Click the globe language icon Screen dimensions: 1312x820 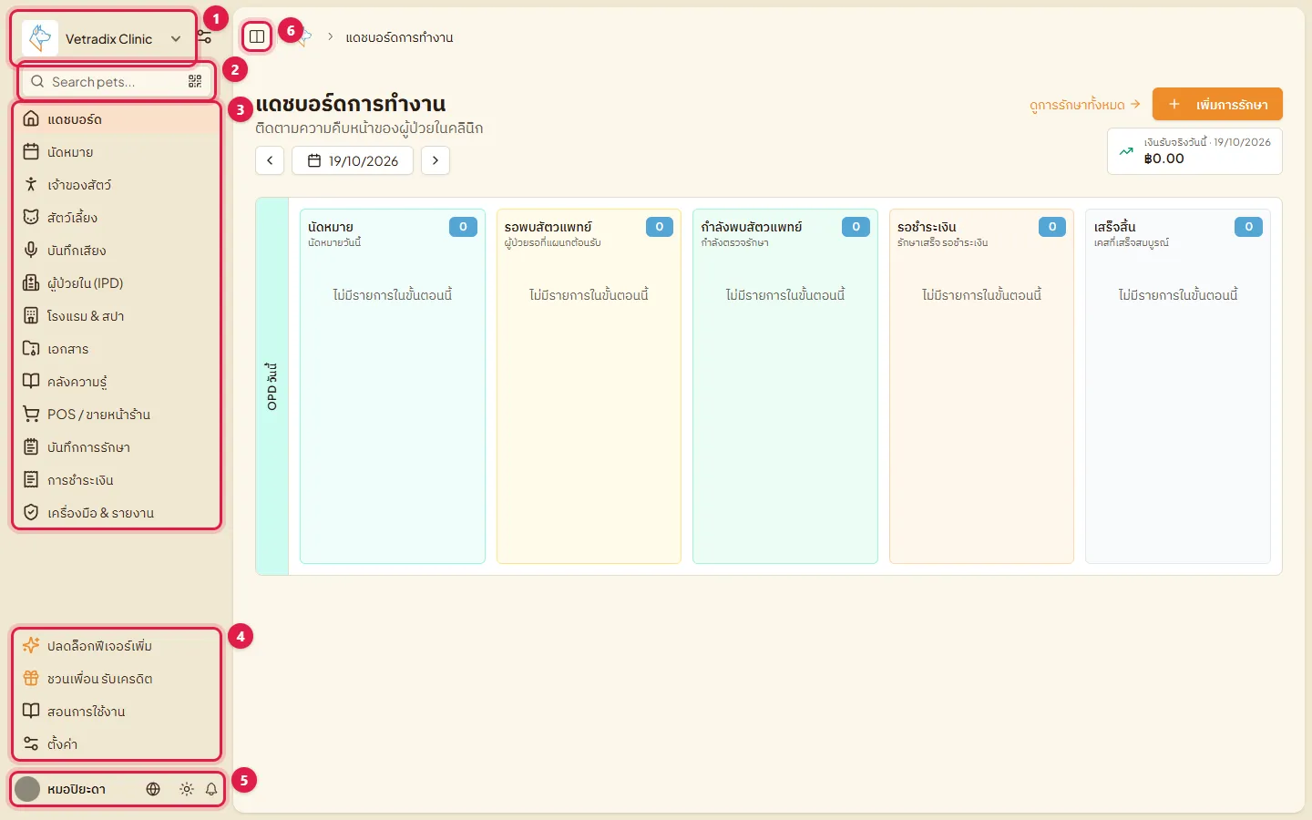[153, 789]
